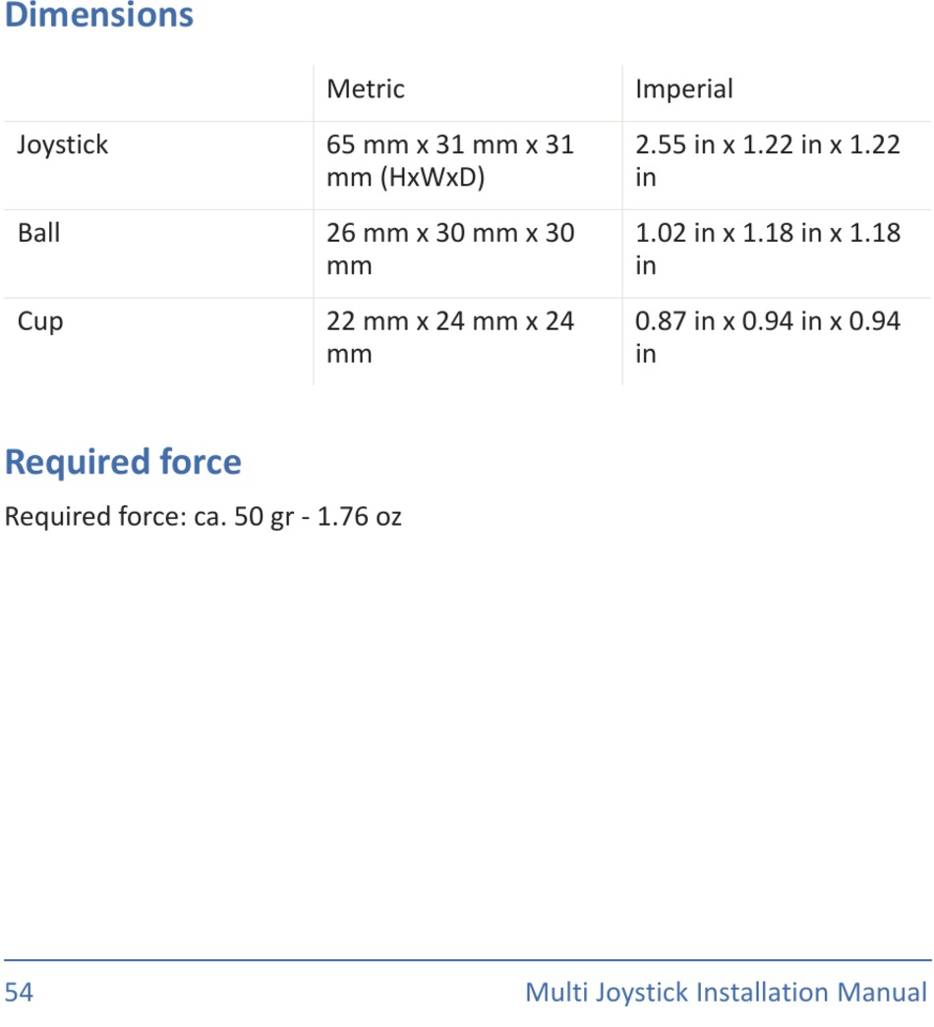The width and height of the screenshot is (934, 1027).
Task: Click the Joystick metric dimensions cell
Action: tap(449, 161)
